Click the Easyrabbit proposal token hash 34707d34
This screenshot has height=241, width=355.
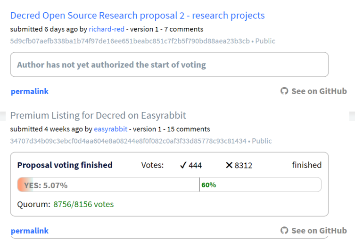(128, 141)
